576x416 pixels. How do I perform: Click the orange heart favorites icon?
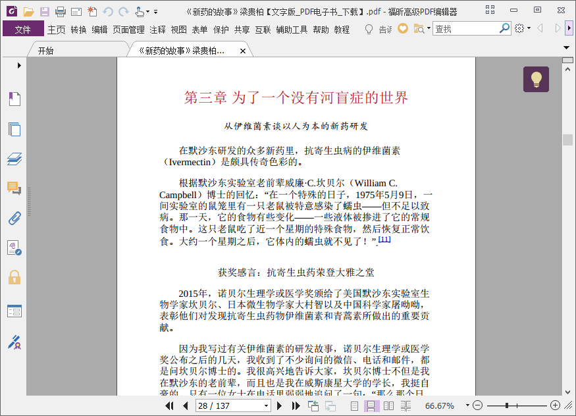pos(403,28)
